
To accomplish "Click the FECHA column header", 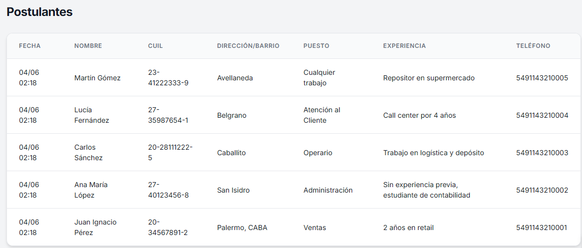I will (x=30, y=46).
